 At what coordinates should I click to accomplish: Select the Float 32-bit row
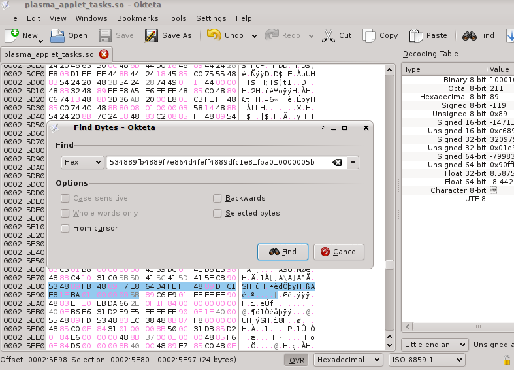(458, 173)
